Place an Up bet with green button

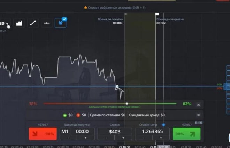tap(186, 134)
